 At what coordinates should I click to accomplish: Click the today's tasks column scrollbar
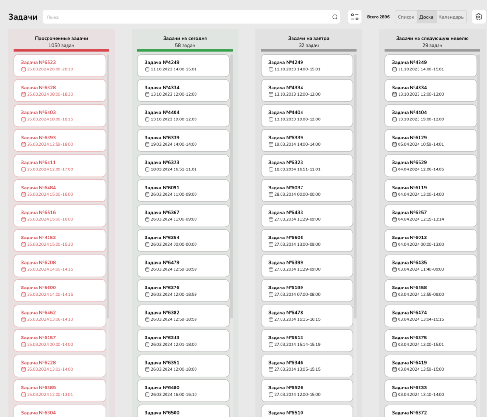coord(232,186)
